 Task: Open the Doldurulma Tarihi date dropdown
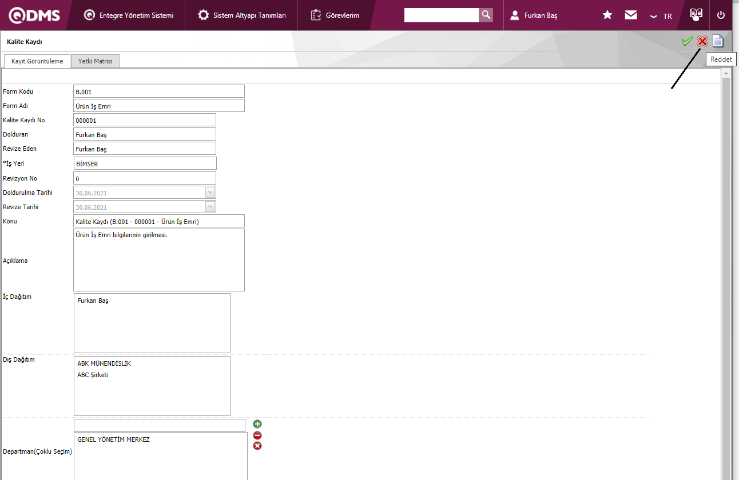coord(210,193)
